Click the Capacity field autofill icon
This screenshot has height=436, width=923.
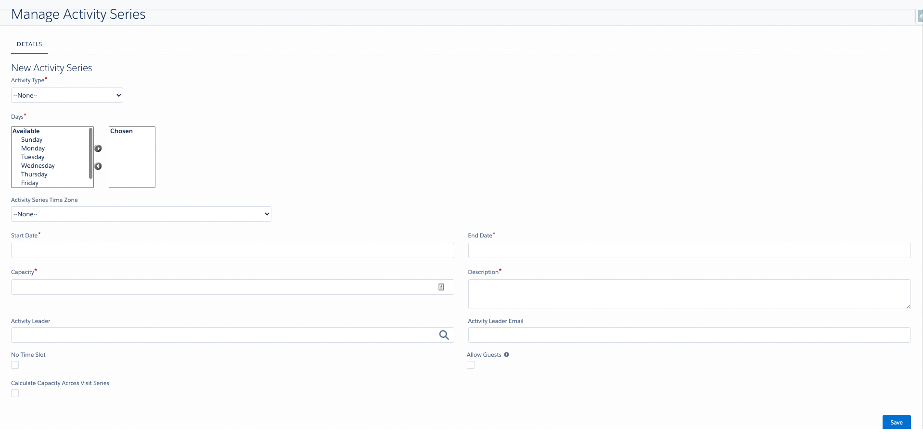441,287
